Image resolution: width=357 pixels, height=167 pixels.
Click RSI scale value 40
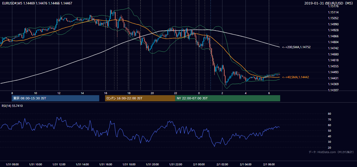click(x=329, y=136)
